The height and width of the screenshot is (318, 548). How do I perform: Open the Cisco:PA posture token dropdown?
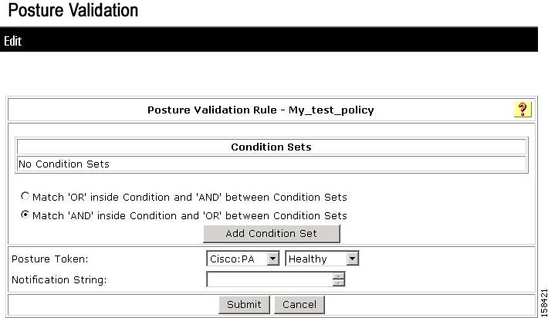[x=272, y=259]
